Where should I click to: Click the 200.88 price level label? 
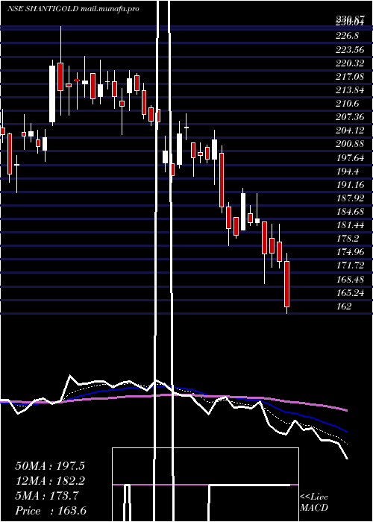(350, 144)
